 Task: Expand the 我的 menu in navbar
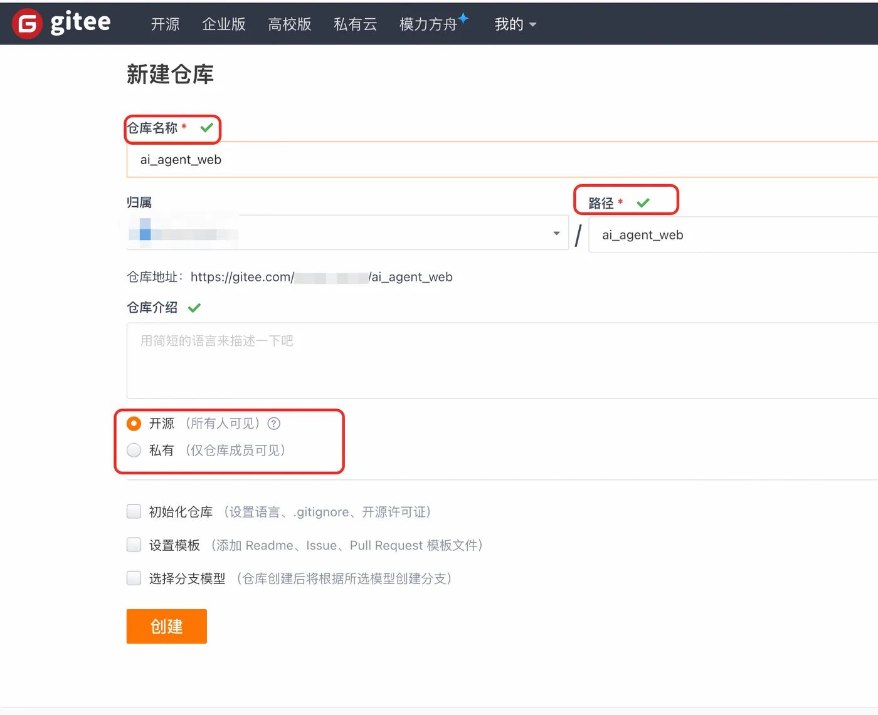[x=516, y=24]
